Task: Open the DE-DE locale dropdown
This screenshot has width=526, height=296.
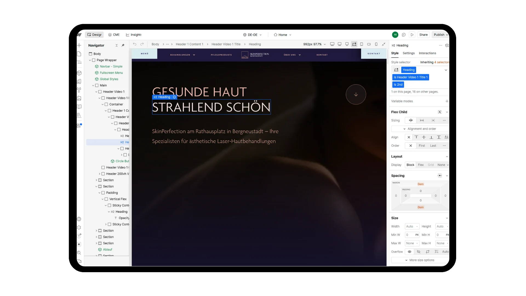Action: (252, 35)
